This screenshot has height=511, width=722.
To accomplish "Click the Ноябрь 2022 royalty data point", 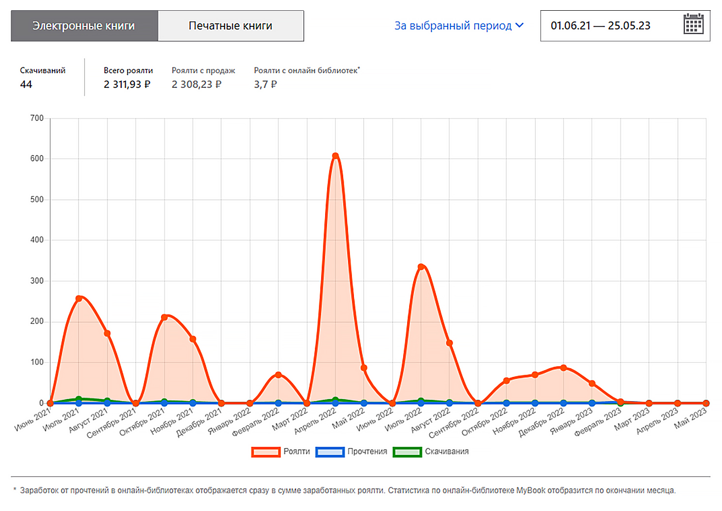I will click(x=535, y=375).
